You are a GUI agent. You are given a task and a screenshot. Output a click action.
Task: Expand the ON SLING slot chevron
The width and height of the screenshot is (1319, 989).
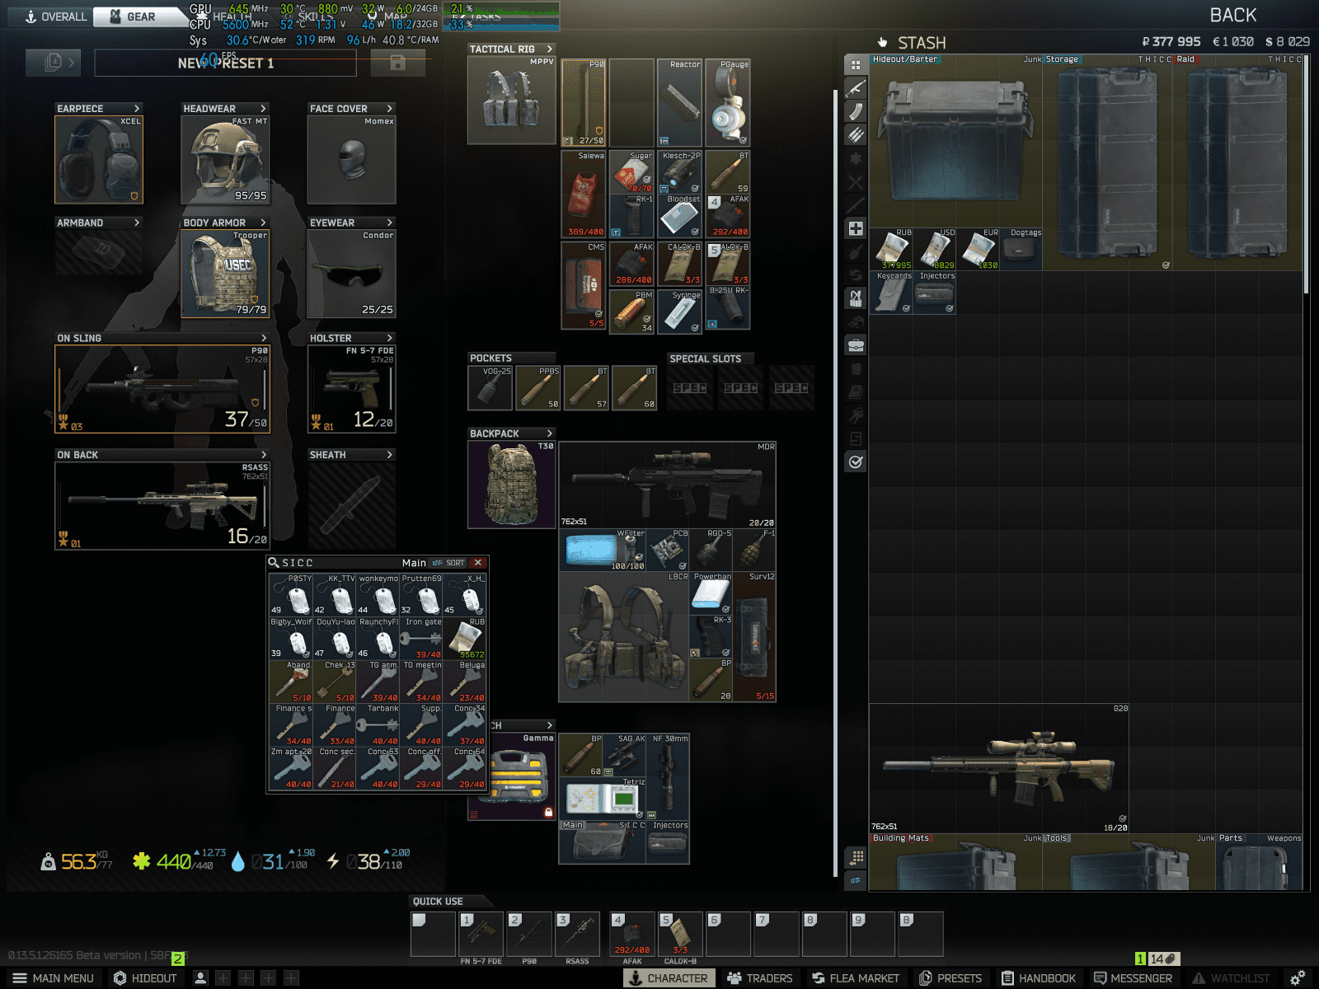click(x=264, y=338)
